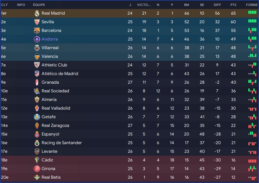259x183 pixels.
Task: Open the Racing de Santander link
Action: pos(62,143)
